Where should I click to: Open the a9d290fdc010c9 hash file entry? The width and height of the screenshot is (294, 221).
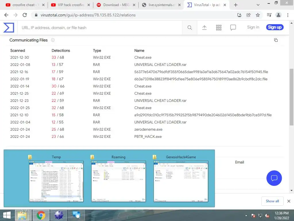pos(203,115)
